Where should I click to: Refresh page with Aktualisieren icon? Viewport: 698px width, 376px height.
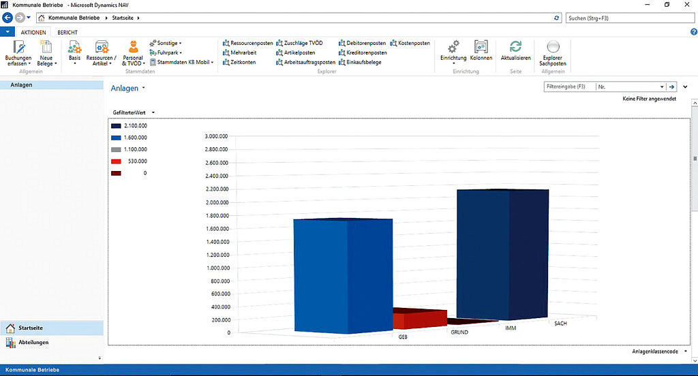pyautogui.click(x=515, y=48)
